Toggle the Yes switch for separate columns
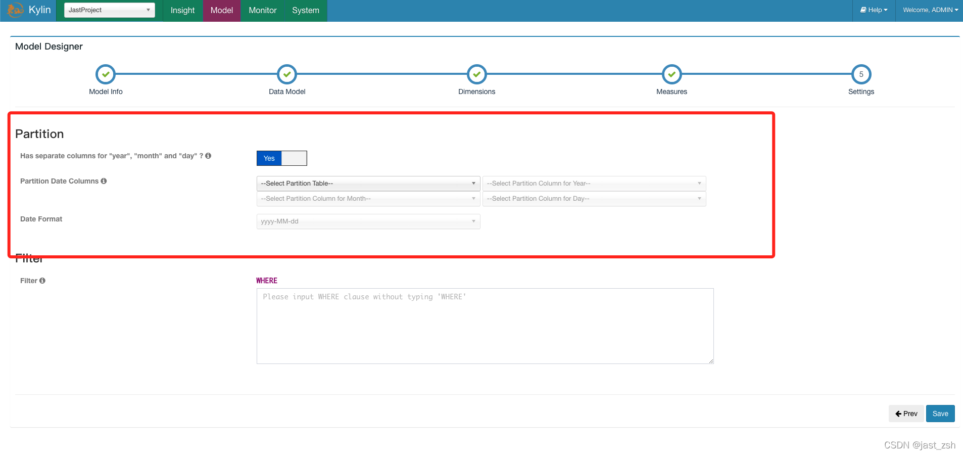Image resolution: width=963 pixels, height=455 pixels. pos(282,158)
